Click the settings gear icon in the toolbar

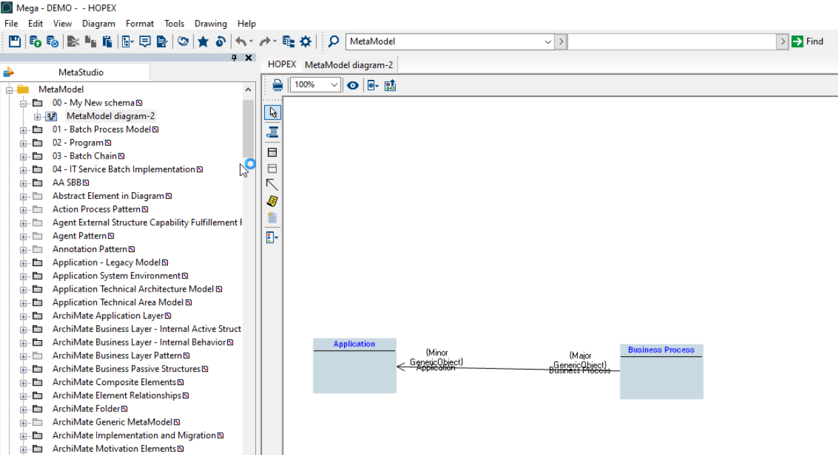306,41
